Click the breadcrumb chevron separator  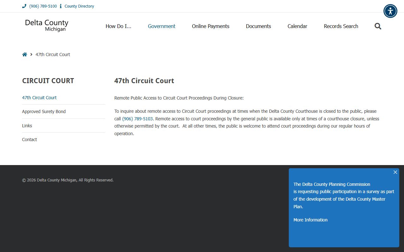(31, 54)
